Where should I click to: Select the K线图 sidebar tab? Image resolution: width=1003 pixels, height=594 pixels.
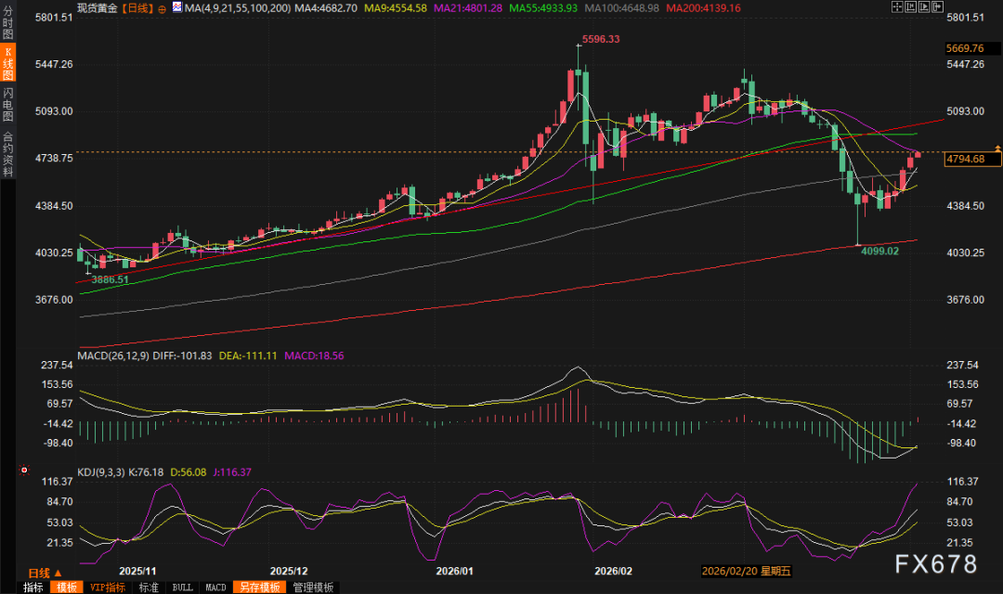(8, 62)
